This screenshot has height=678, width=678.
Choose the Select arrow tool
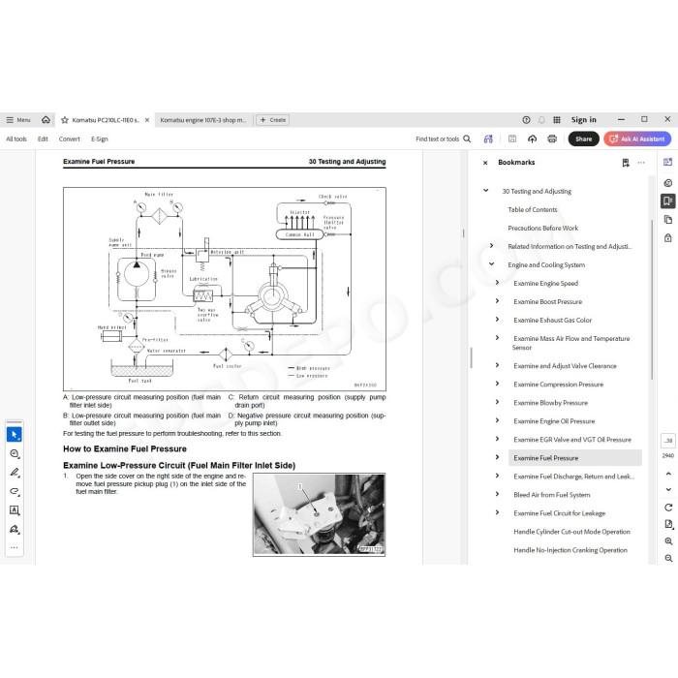pos(15,435)
